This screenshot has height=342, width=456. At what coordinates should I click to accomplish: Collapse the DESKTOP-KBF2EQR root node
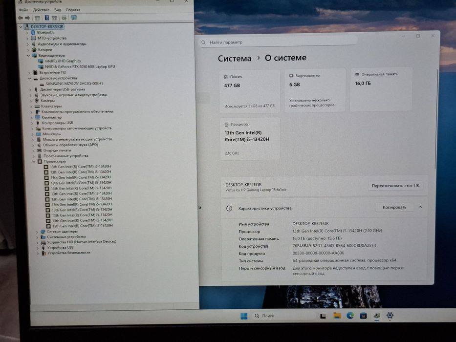pyautogui.click(x=21, y=27)
